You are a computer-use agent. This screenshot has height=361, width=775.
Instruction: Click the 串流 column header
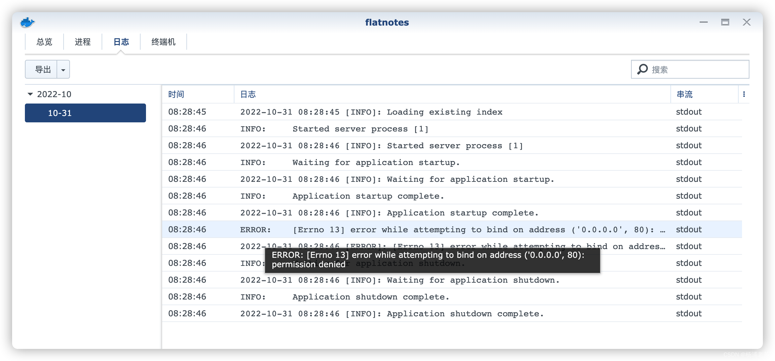coord(705,94)
